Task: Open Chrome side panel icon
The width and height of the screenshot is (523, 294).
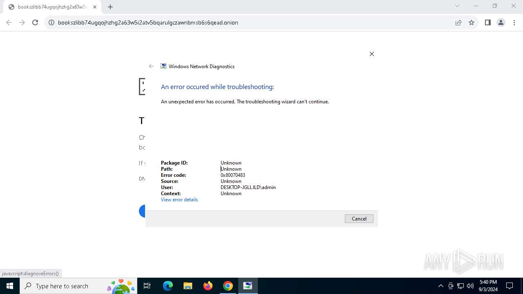Action: click(x=487, y=22)
